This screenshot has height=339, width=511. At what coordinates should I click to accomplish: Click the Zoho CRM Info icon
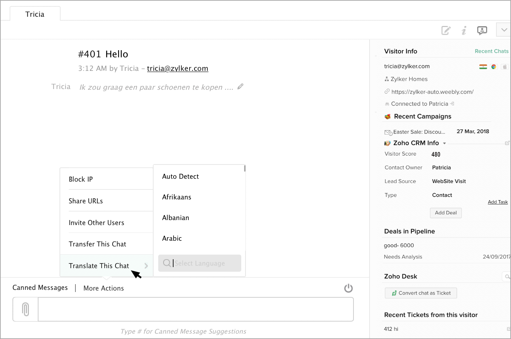[387, 143]
